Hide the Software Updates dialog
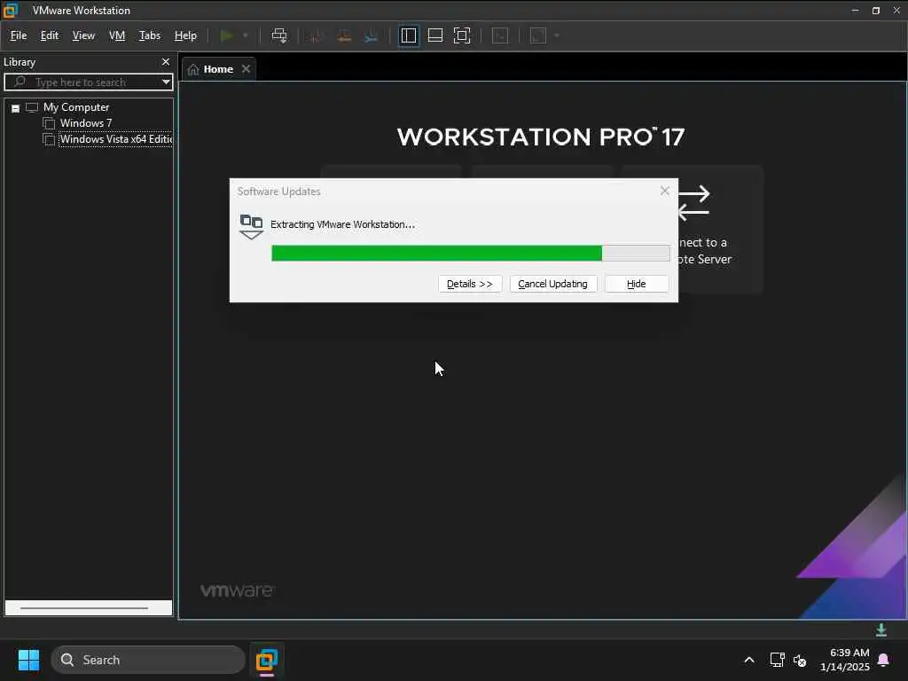The height and width of the screenshot is (681, 908). (x=637, y=284)
